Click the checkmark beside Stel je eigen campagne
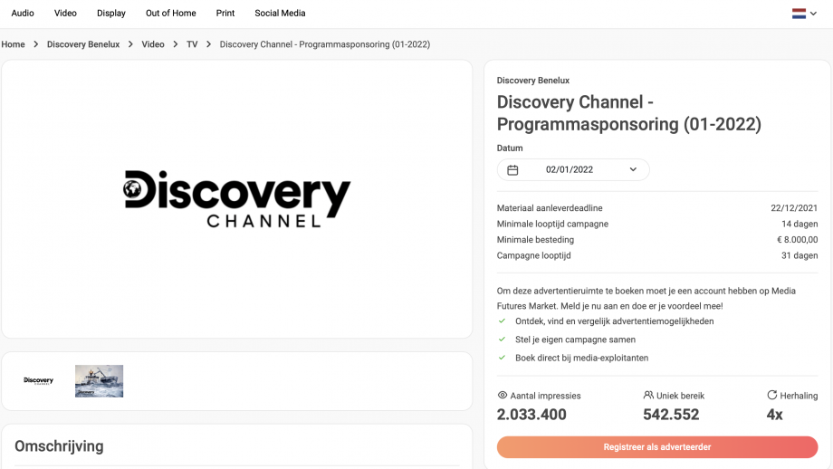The image size is (833, 469). pos(502,339)
